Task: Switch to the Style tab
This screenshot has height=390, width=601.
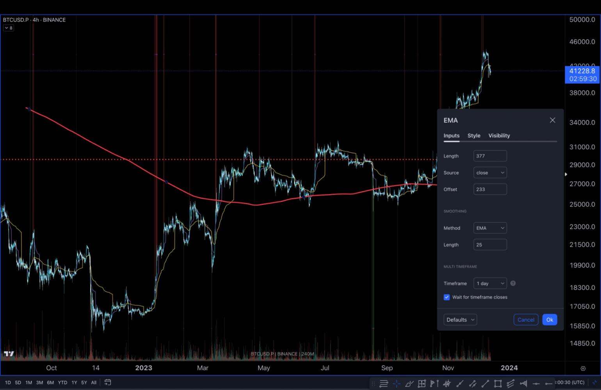Action: (x=474, y=136)
